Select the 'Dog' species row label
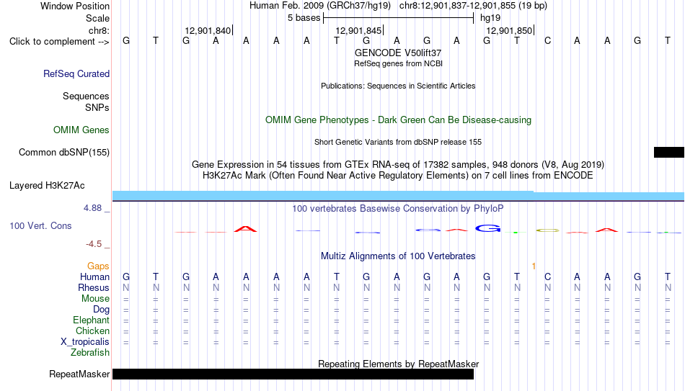Viewport: 685px width, 391px height. click(102, 310)
